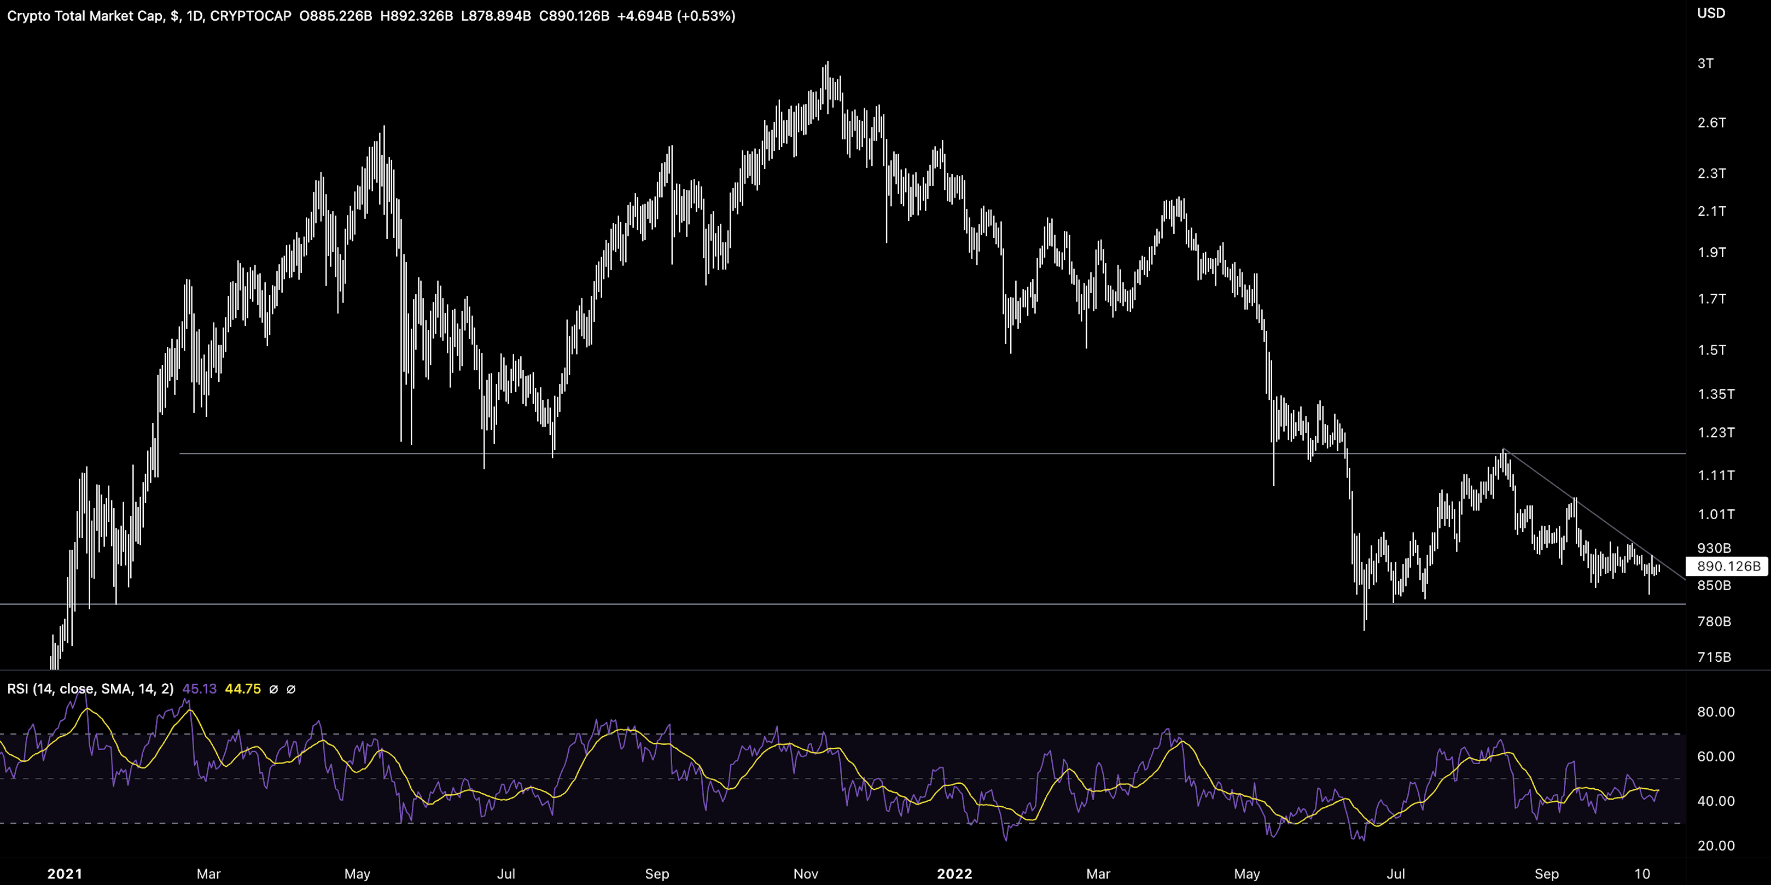Click the 20.00 RSI axis label
This screenshot has height=885, width=1771.
[1716, 846]
